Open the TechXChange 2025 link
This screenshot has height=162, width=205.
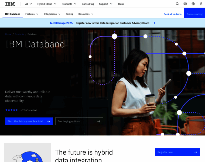[61, 23]
